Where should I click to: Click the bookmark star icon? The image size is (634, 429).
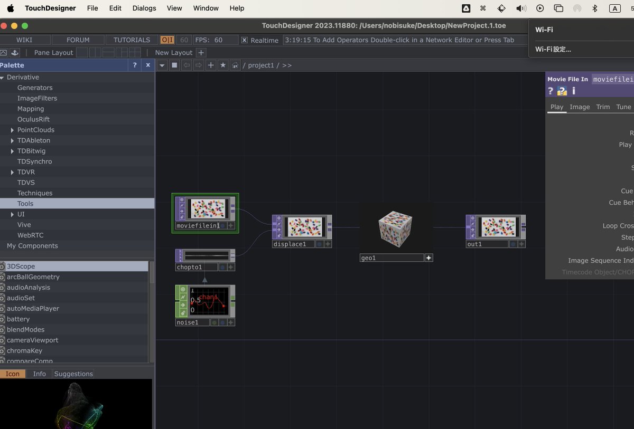click(223, 65)
